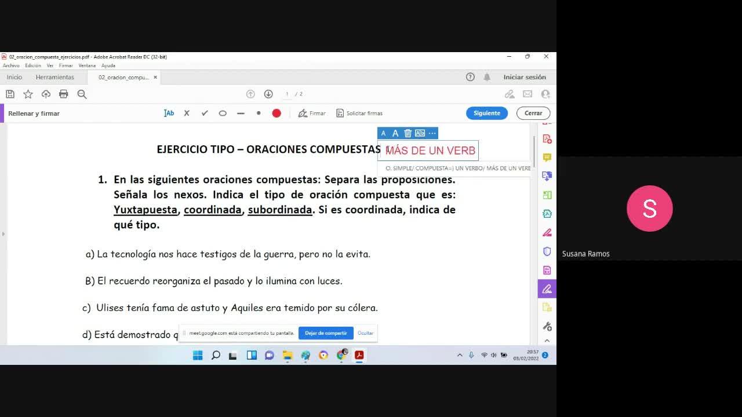This screenshot has width=742, height=417.
Task: Close the 02_oracion_compu... document tab
Action: pyautogui.click(x=155, y=77)
